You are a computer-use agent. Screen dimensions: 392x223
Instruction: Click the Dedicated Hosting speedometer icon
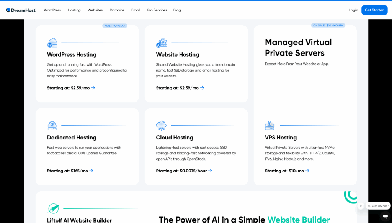(52, 126)
